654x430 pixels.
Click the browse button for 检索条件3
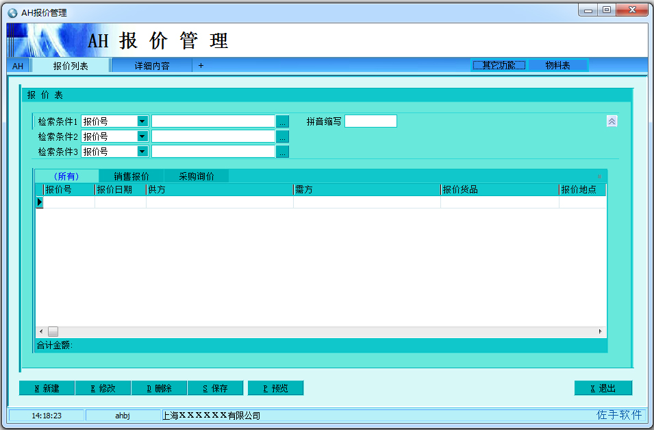tap(282, 152)
